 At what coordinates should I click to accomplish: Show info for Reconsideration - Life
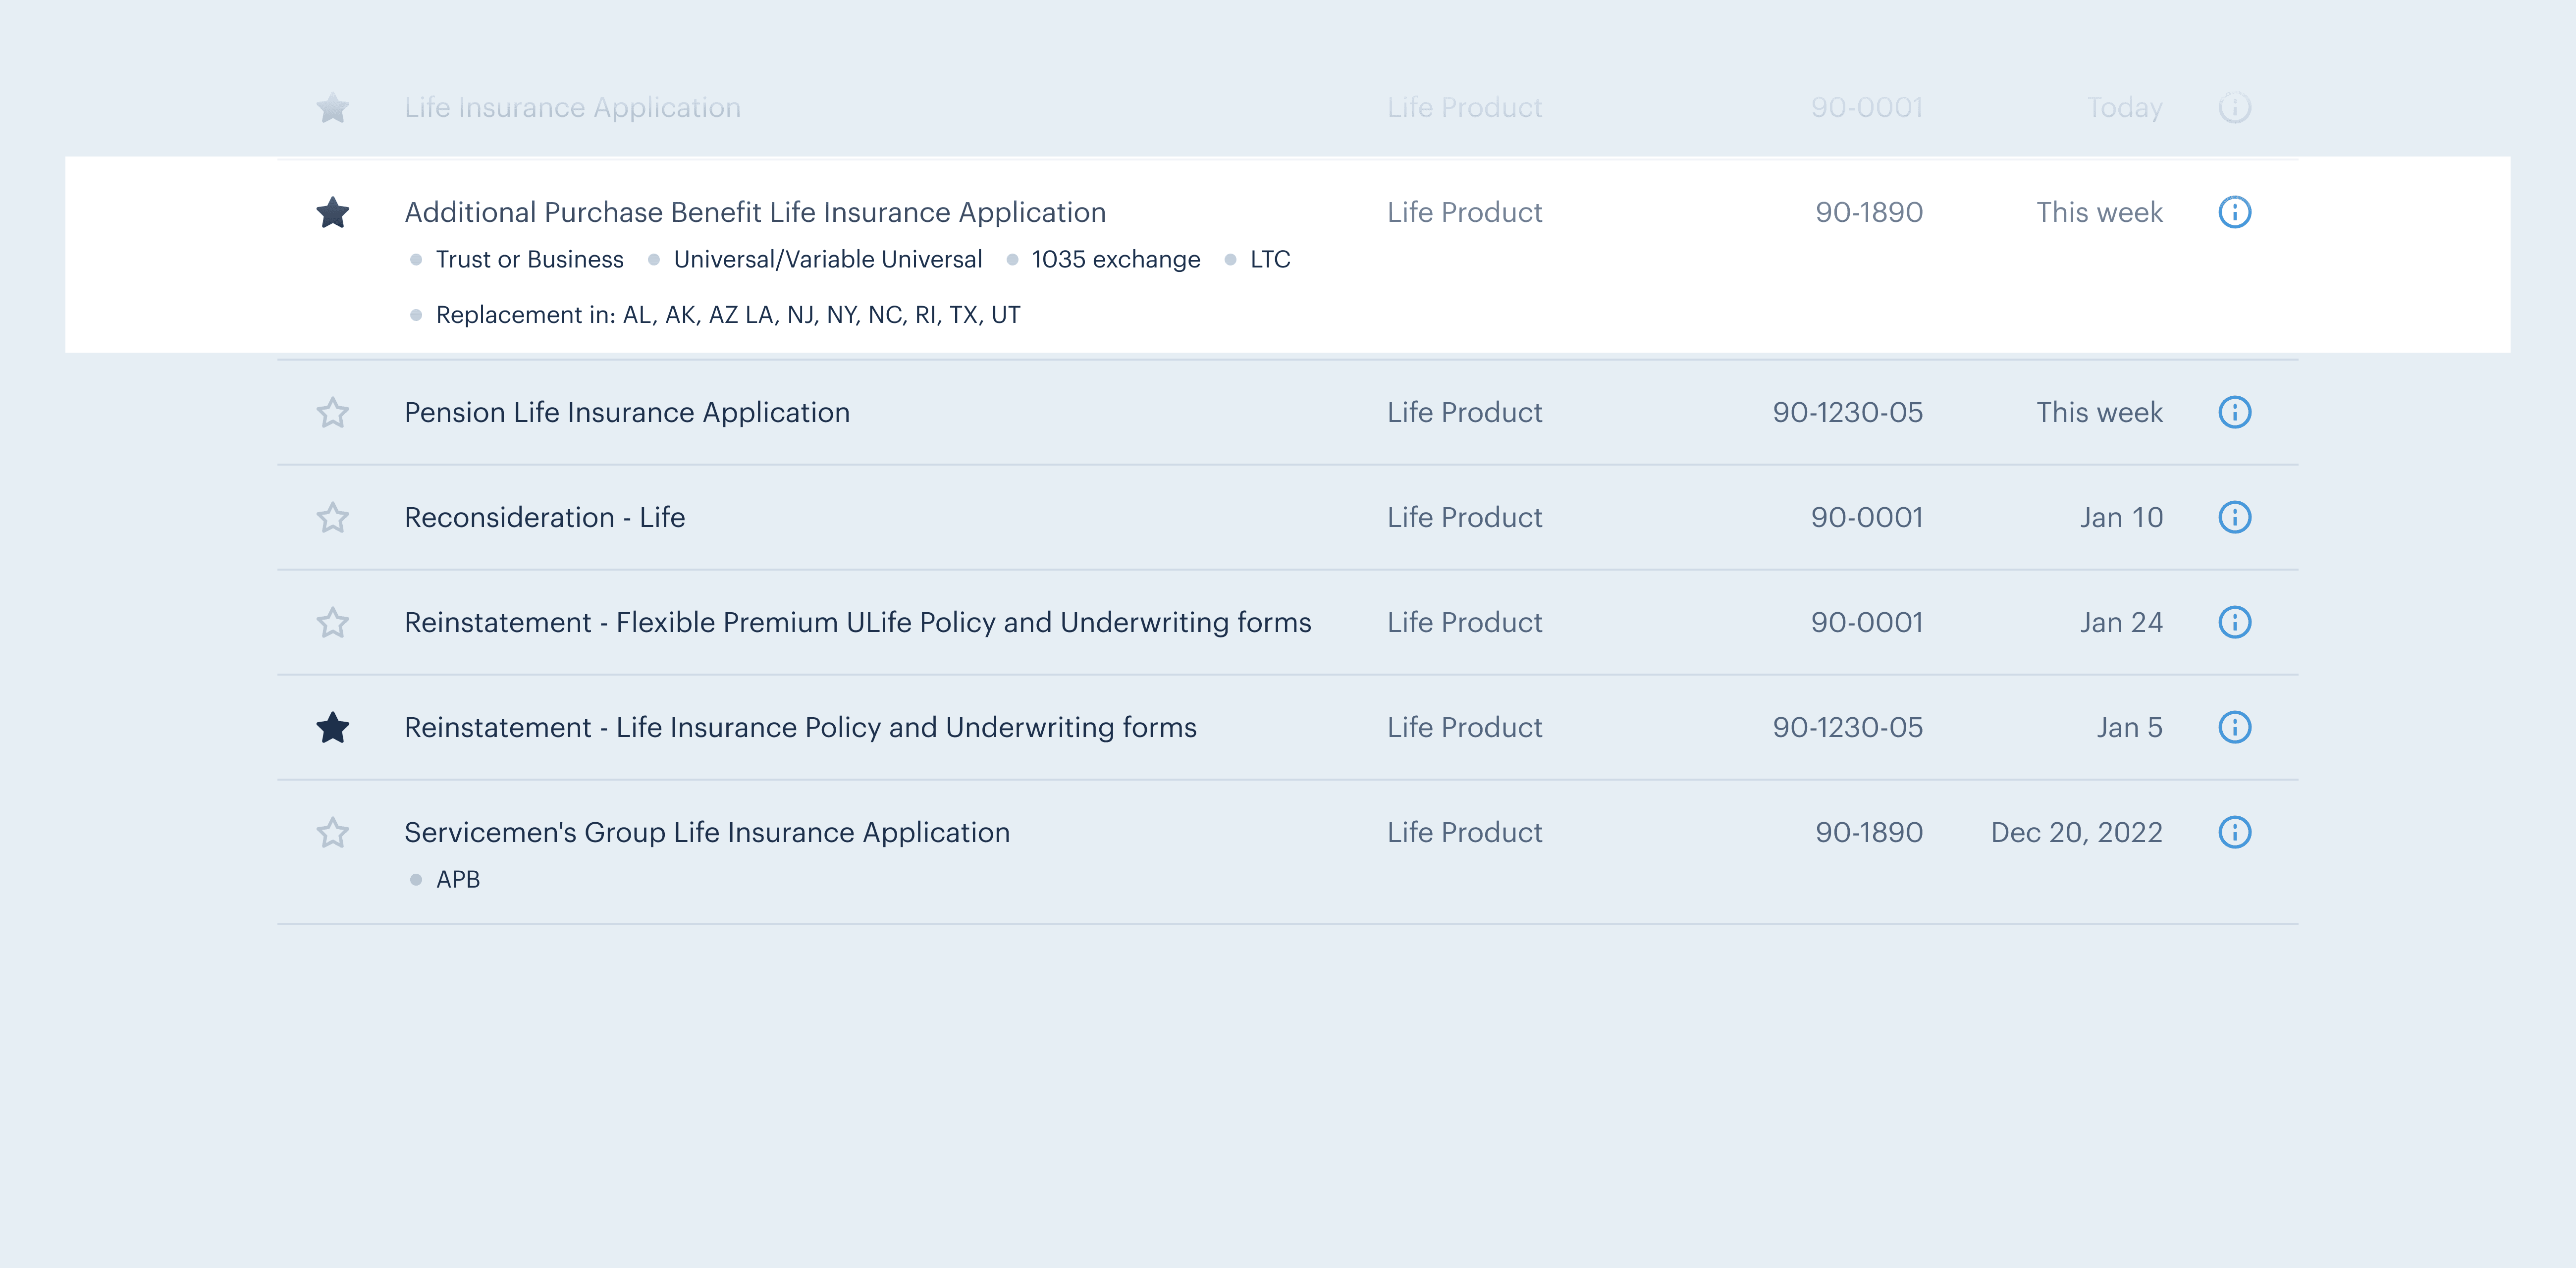point(2234,517)
